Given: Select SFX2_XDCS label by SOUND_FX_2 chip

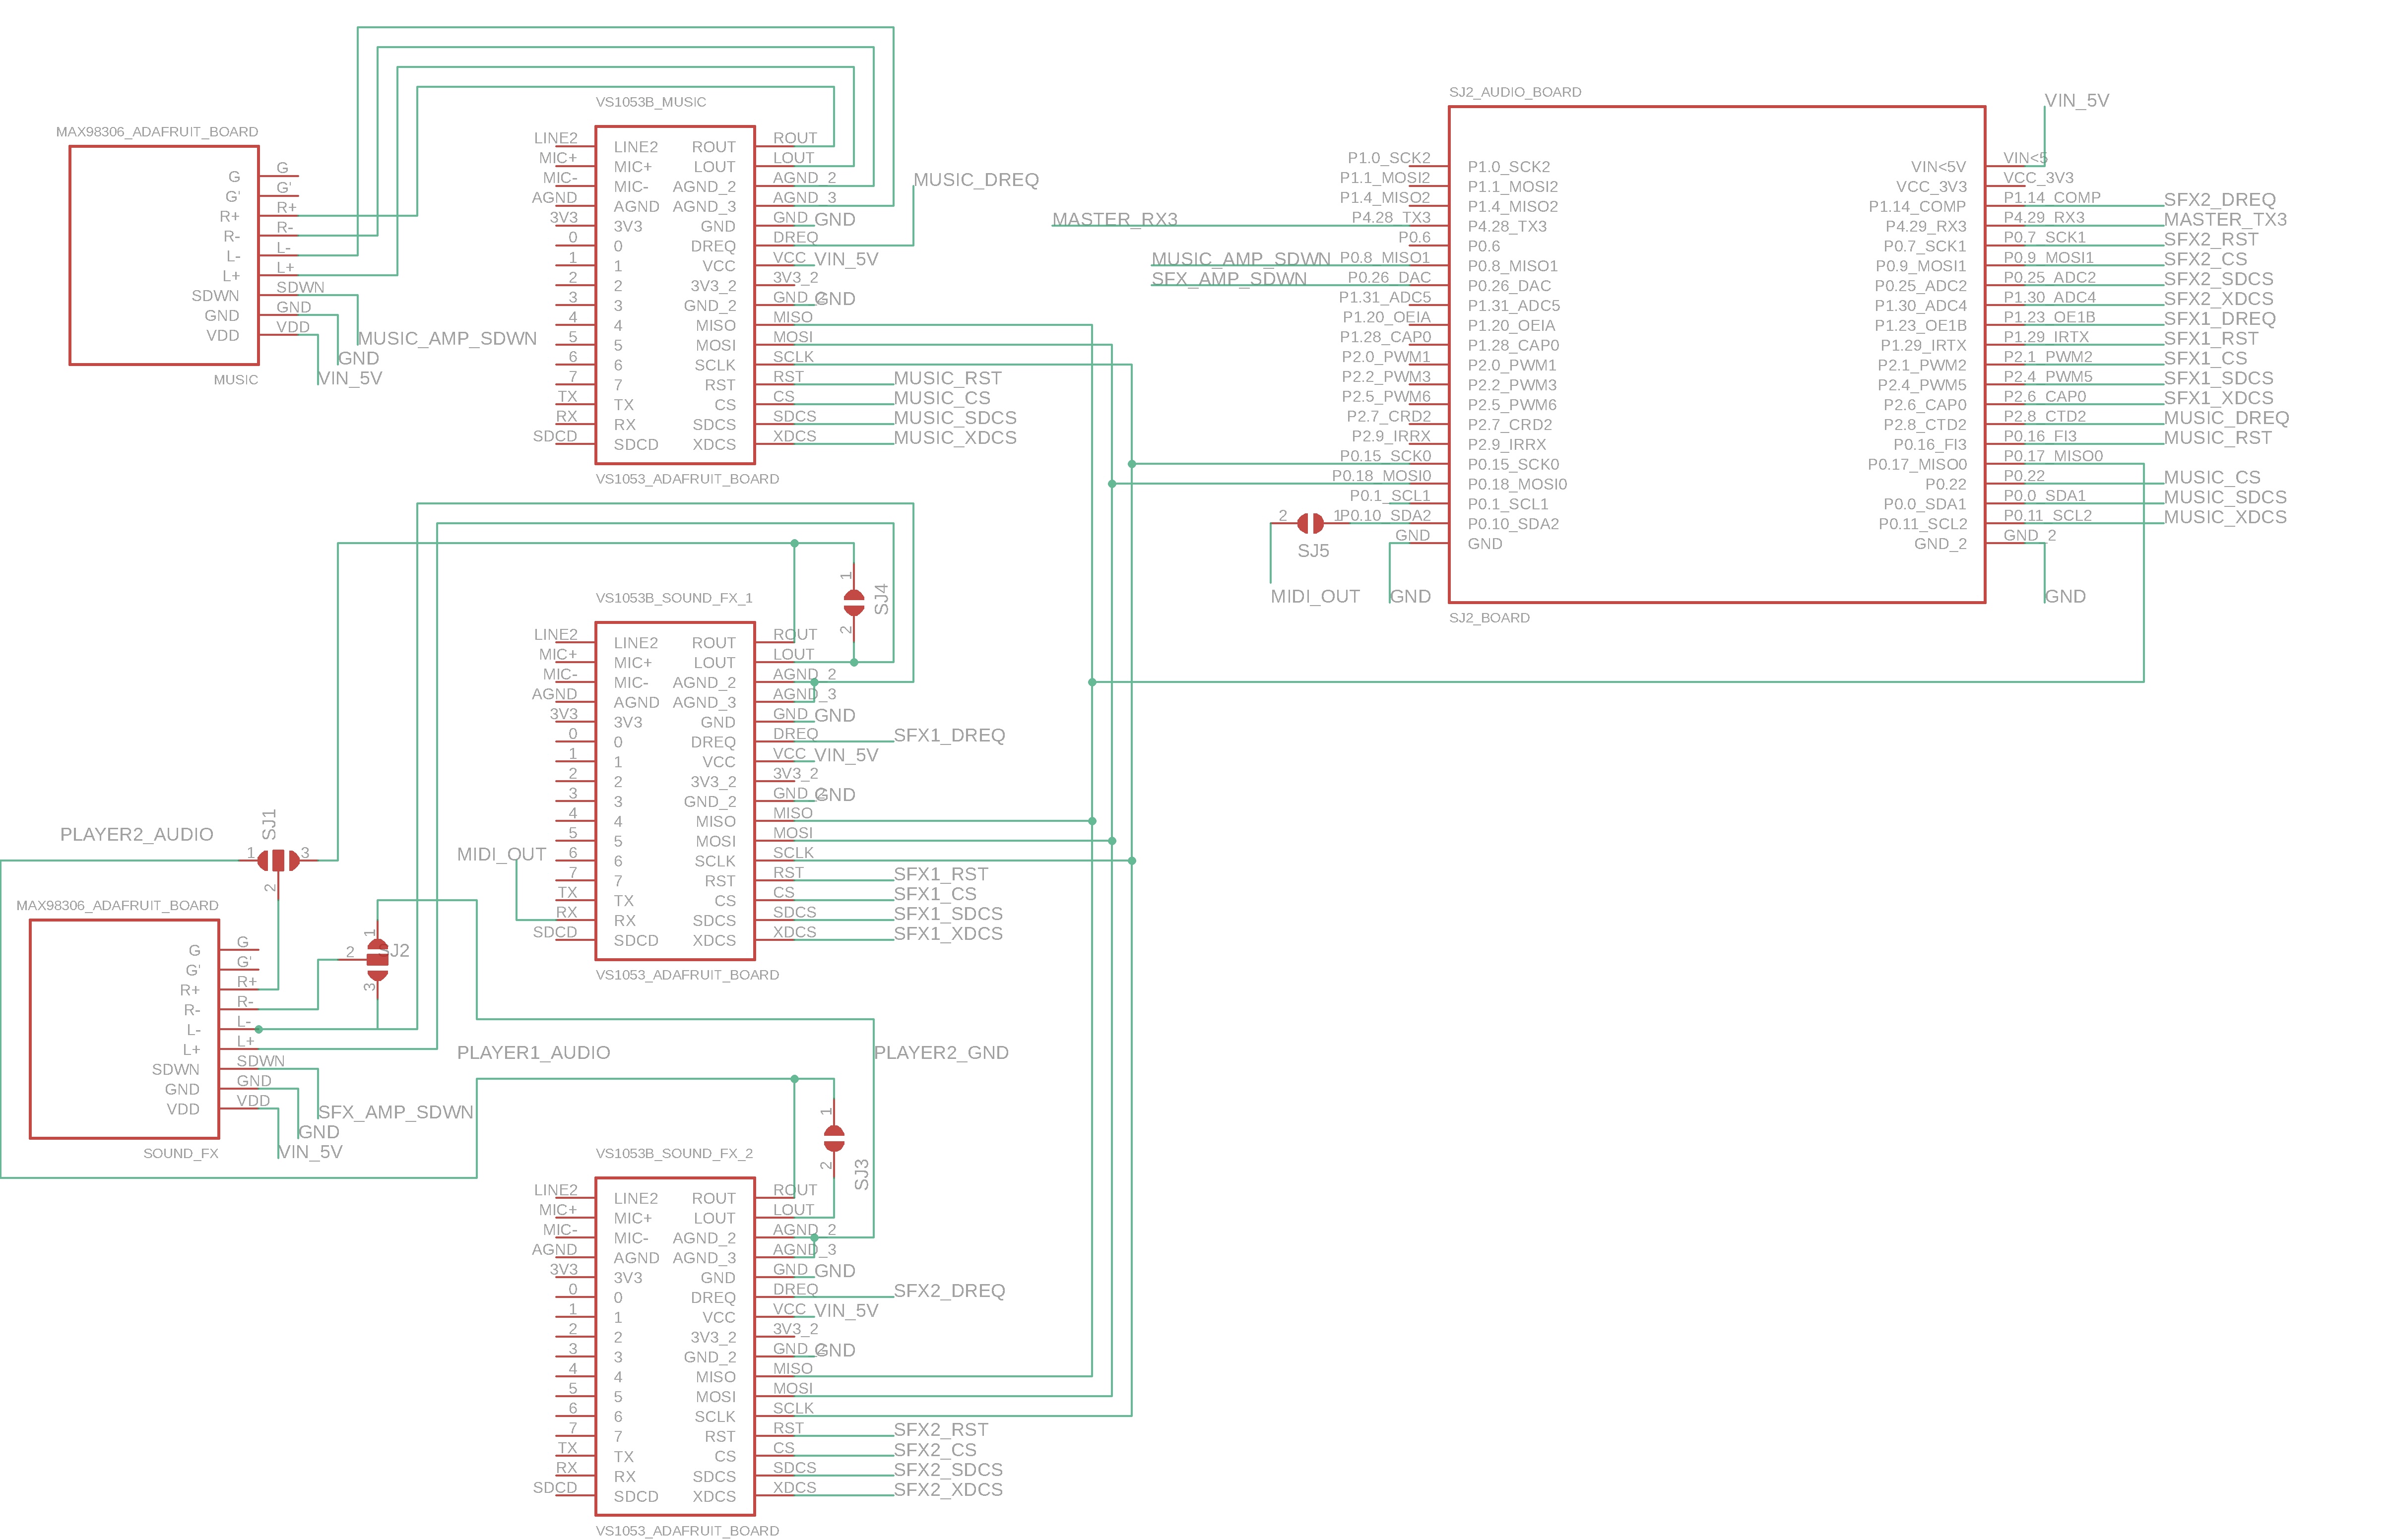Looking at the screenshot, I should point(948,1489).
